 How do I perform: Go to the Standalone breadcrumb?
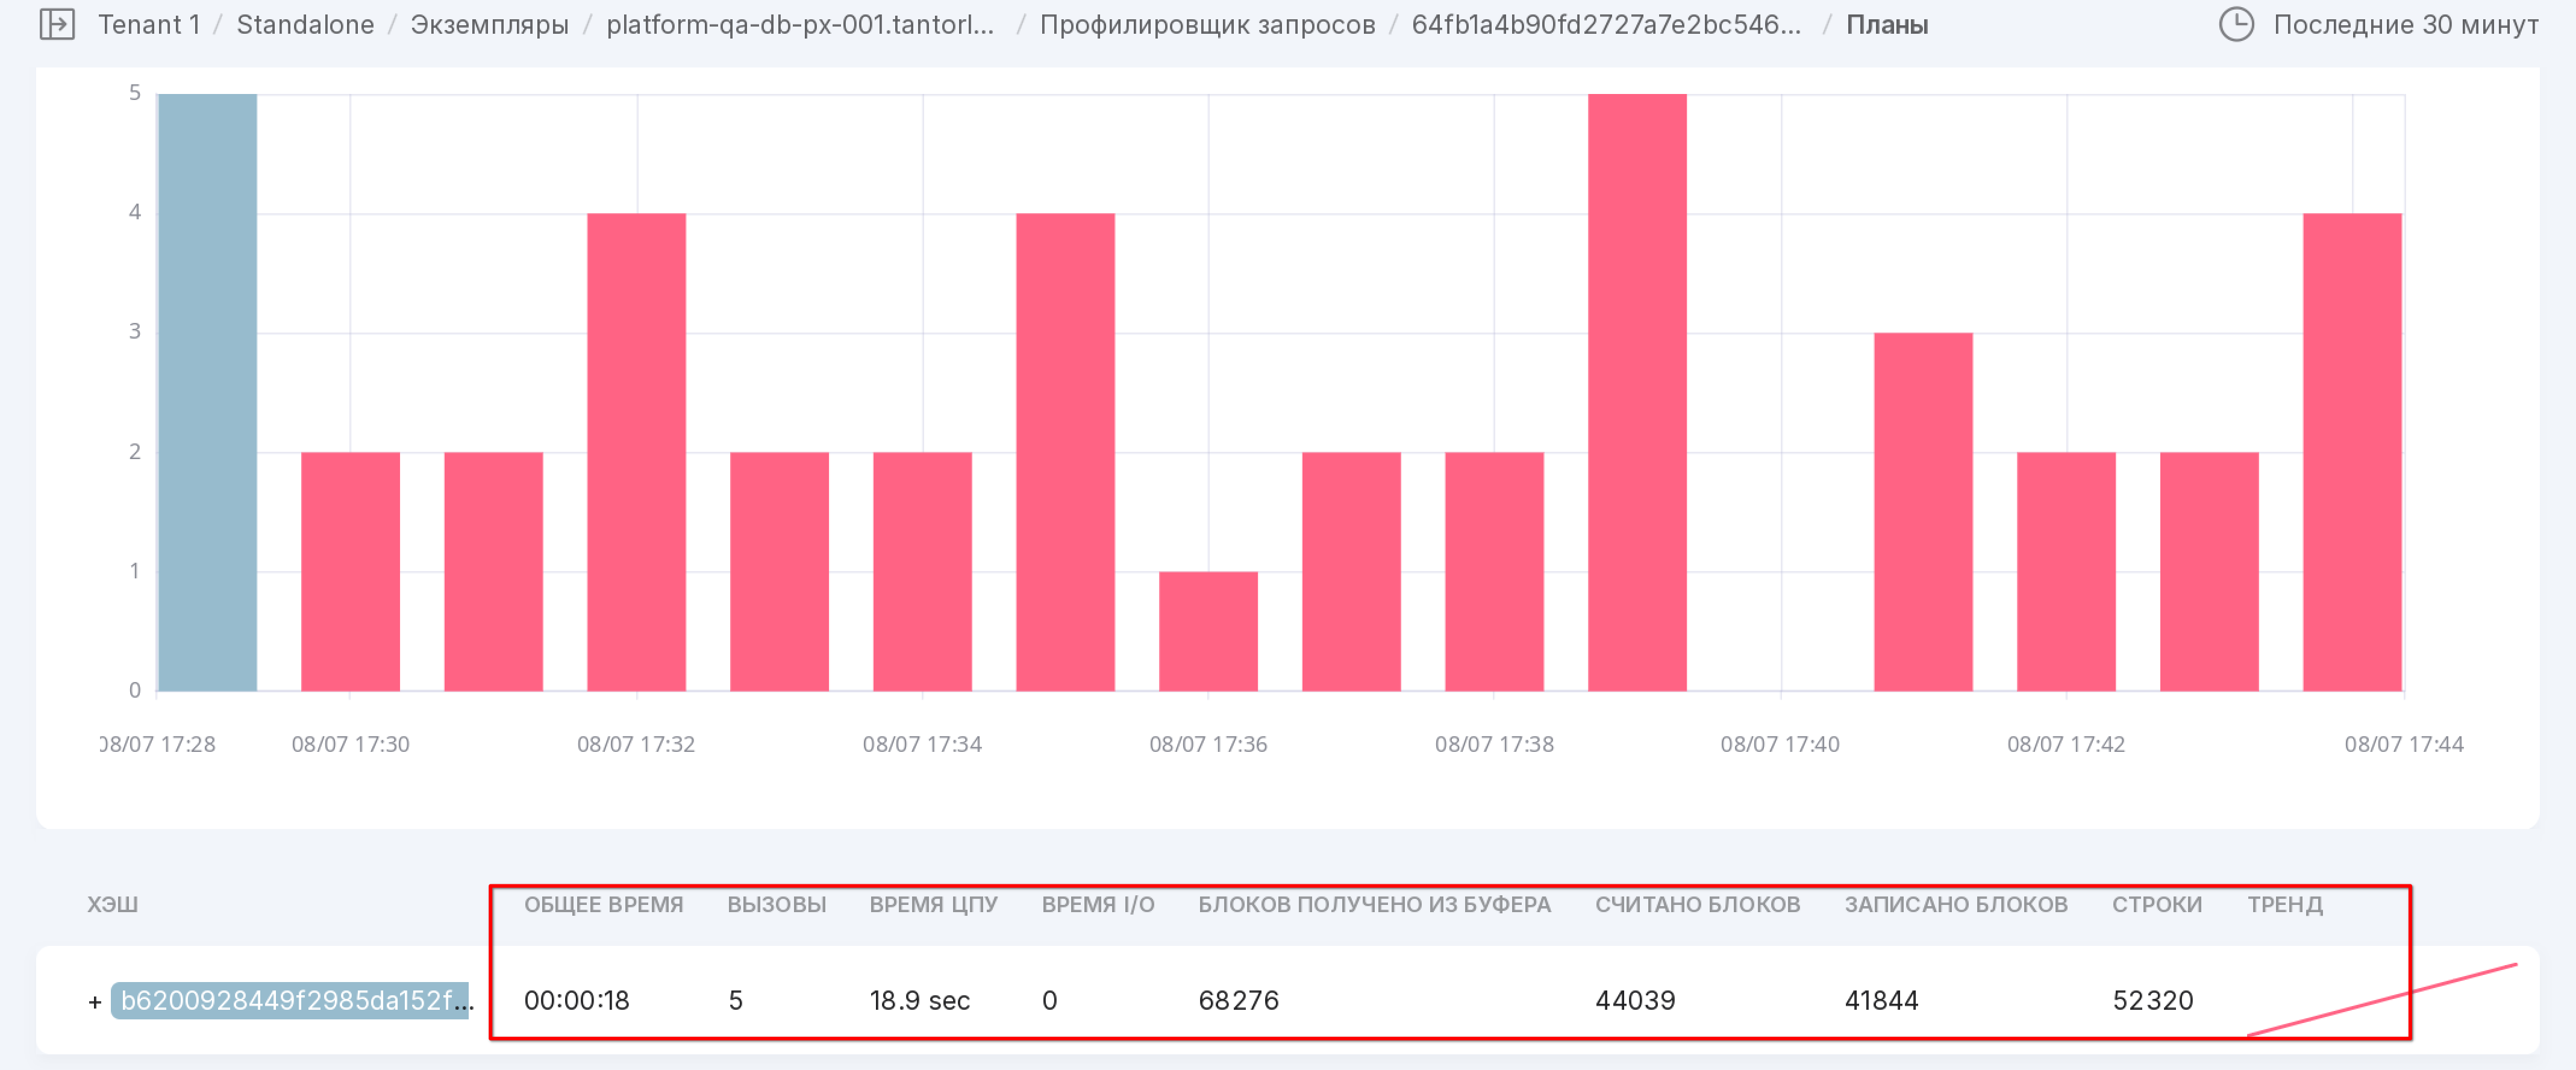coord(305,24)
